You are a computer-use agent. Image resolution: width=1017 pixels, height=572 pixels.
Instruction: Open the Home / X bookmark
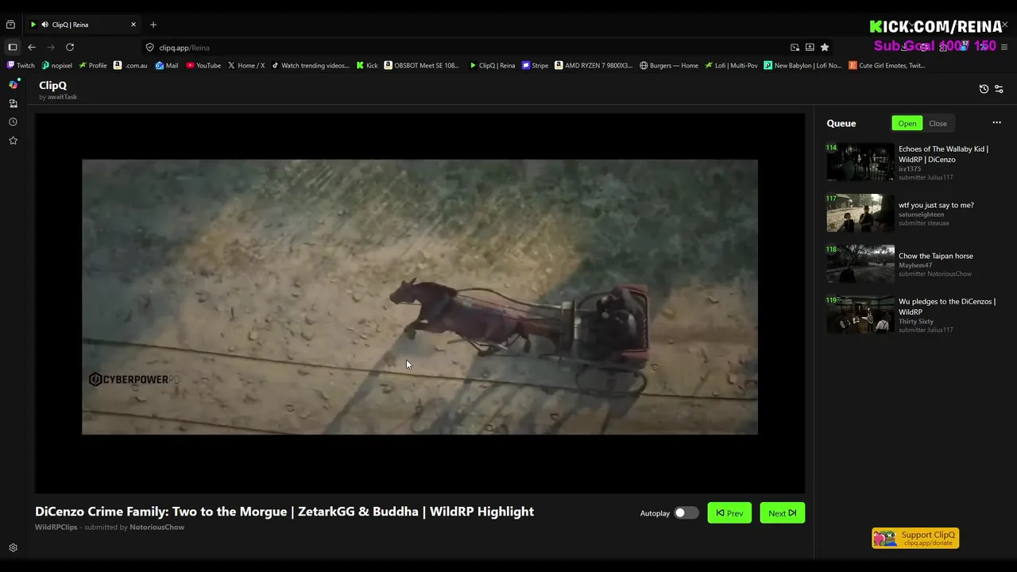(x=246, y=65)
